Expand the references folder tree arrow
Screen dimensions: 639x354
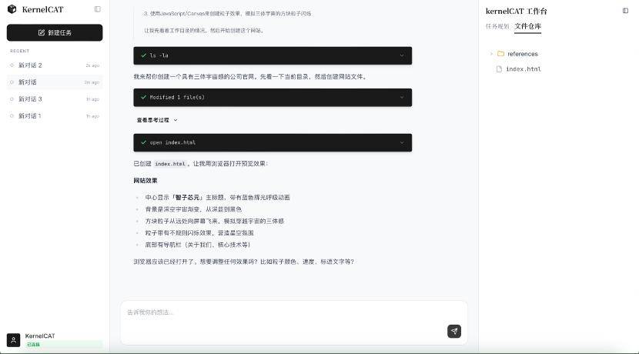tap(491, 54)
